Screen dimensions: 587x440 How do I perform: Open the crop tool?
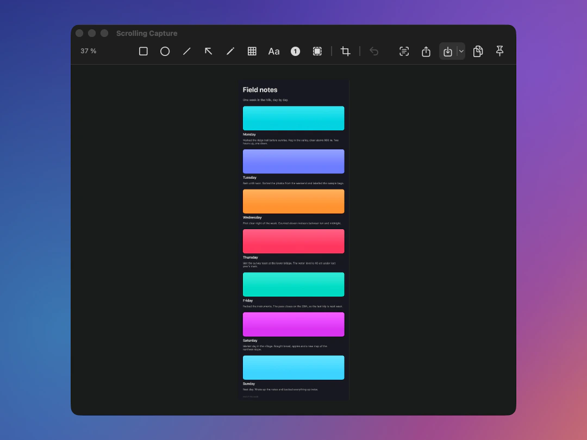point(345,51)
